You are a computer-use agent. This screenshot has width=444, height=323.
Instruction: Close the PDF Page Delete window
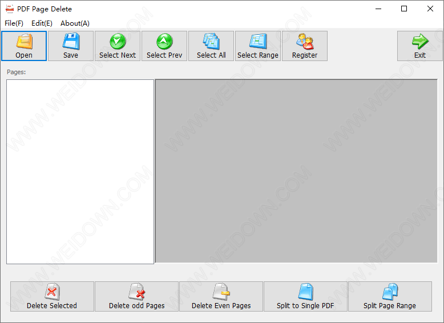tap(430, 9)
